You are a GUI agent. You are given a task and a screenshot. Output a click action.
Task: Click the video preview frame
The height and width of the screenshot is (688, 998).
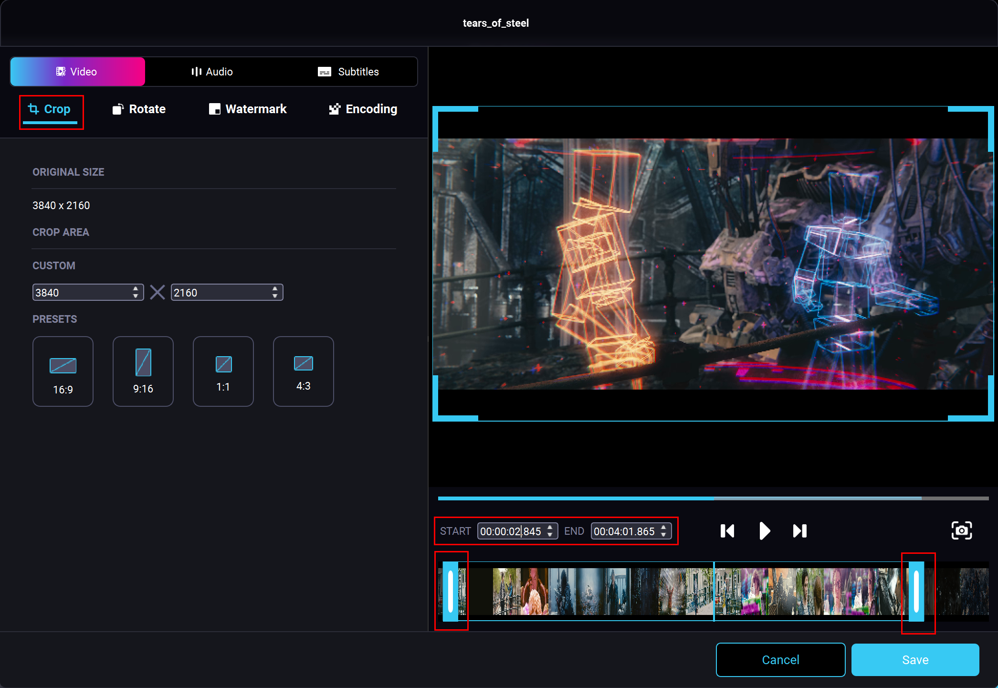(x=713, y=264)
